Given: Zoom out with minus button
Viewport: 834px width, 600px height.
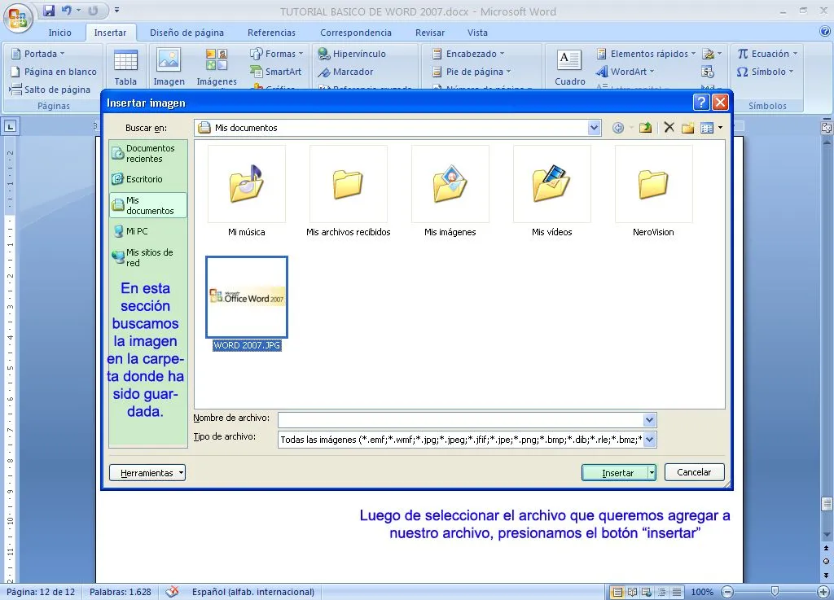Looking at the screenshot, I should point(727,592).
